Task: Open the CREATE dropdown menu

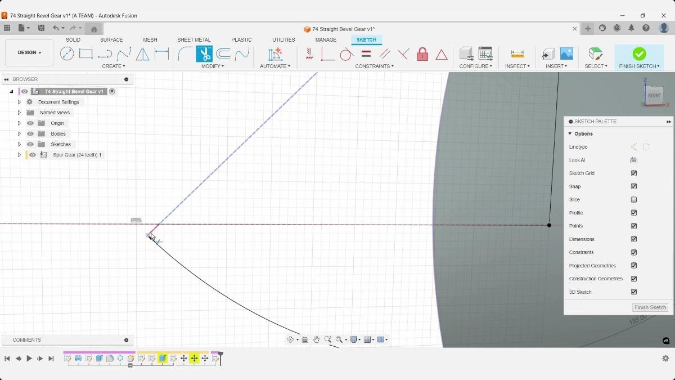Action: tap(114, 66)
